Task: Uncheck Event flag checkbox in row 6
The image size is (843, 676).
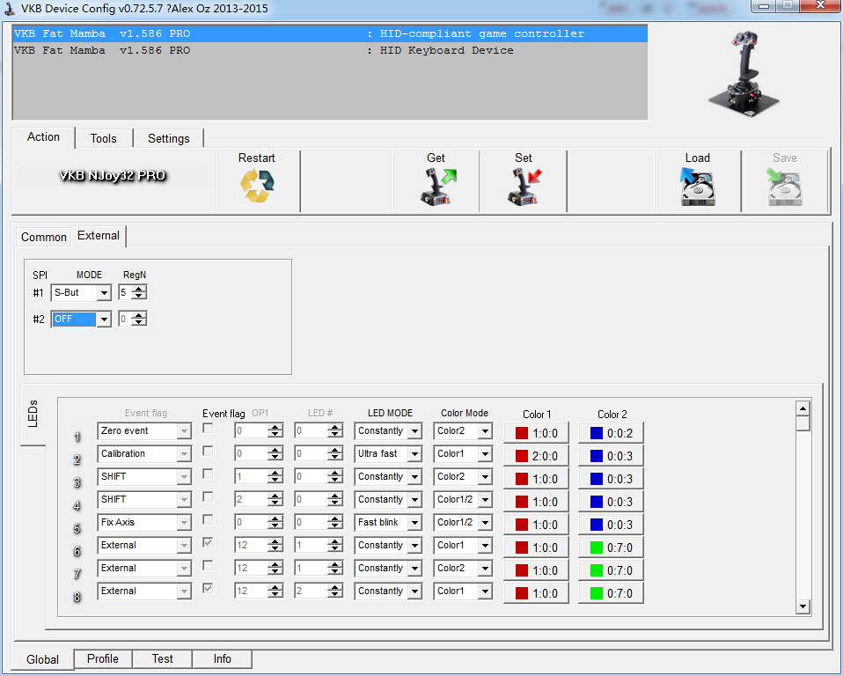Action: click(208, 542)
